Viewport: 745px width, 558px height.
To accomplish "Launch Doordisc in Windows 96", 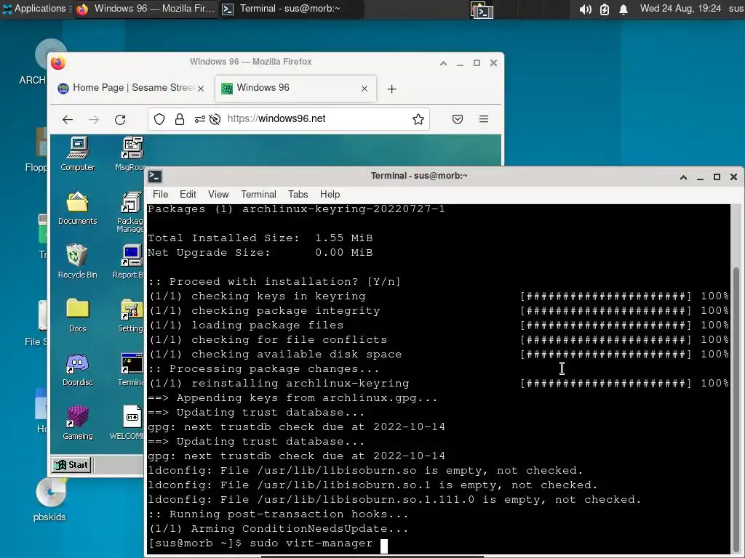I will click(77, 369).
